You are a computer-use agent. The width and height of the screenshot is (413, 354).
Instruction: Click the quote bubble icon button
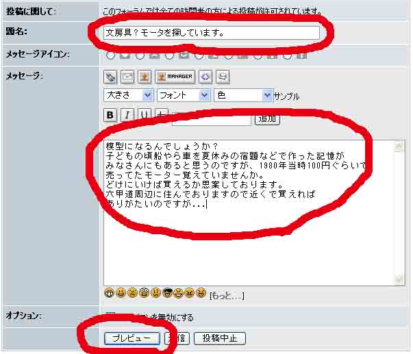pos(223,77)
